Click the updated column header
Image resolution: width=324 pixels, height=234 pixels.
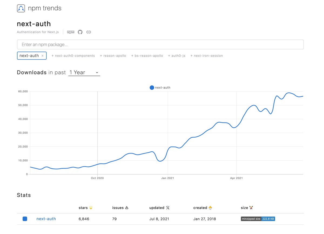pos(159,208)
